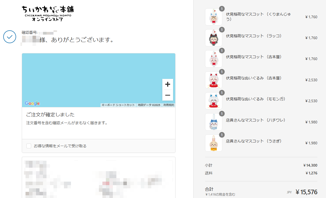
Task: Click the tax note ￥1,416の税金を含む
Action: pyautogui.click(x=220, y=194)
